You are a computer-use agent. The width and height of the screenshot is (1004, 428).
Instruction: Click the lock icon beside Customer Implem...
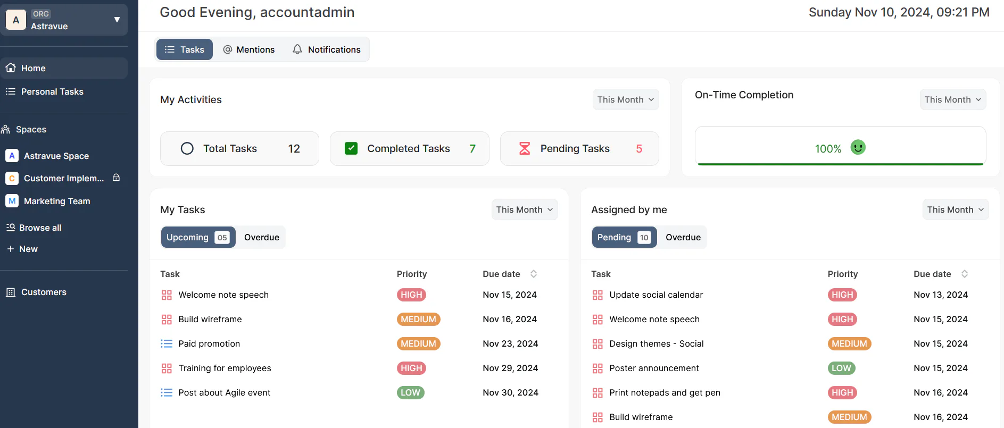tap(116, 178)
